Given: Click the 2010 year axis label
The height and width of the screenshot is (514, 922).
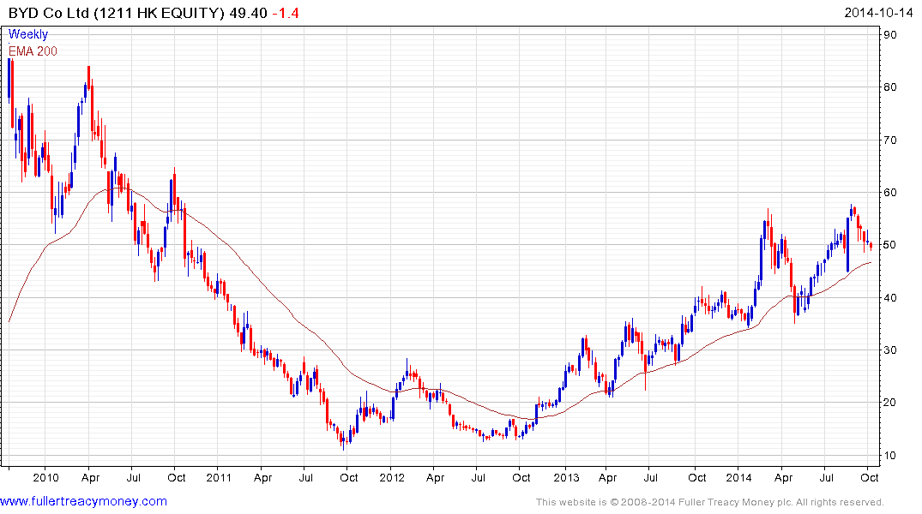Looking at the screenshot, I should coord(45,477).
